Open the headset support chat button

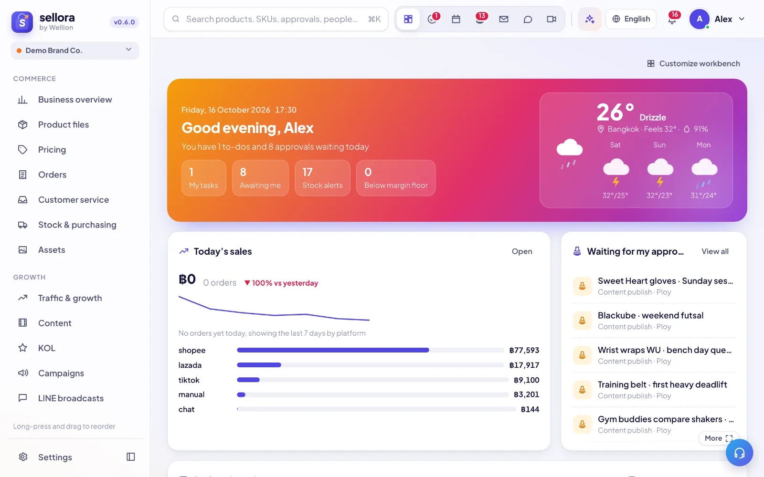point(739,453)
